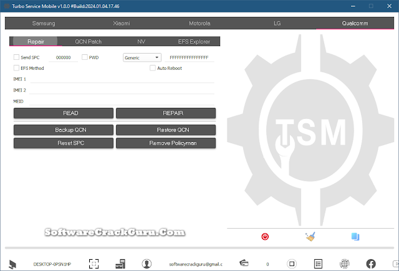Open the Generic dropdown
Screen dimensions: 399x271
point(142,57)
